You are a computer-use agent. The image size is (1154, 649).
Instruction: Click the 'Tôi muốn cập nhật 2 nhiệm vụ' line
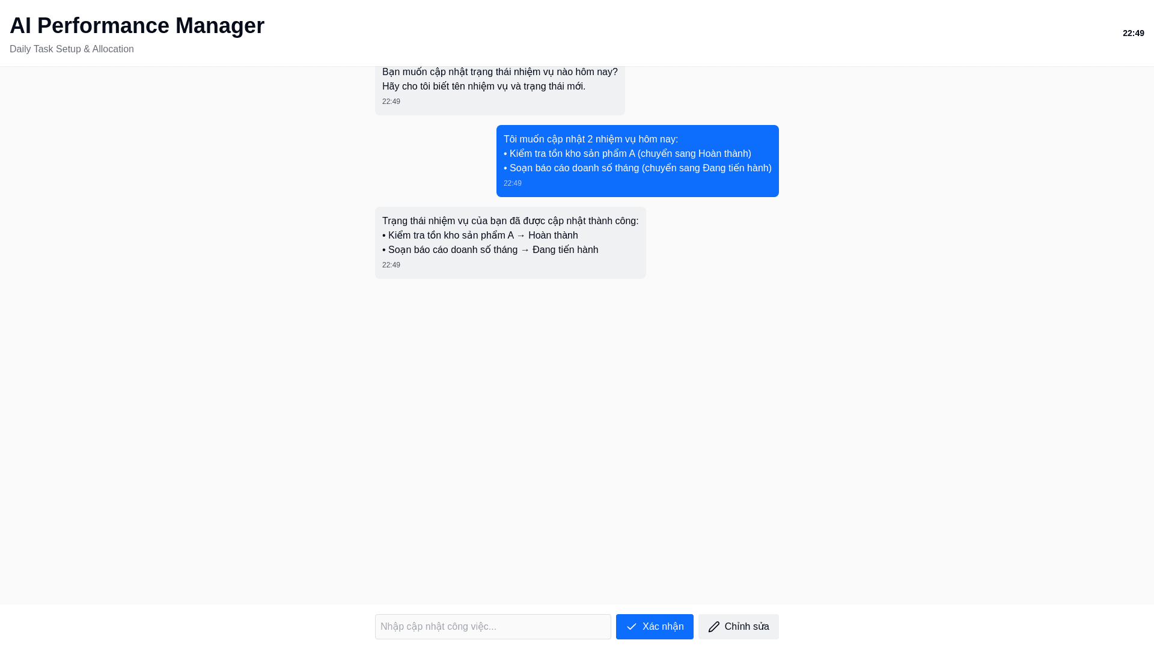click(x=591, y=139)
